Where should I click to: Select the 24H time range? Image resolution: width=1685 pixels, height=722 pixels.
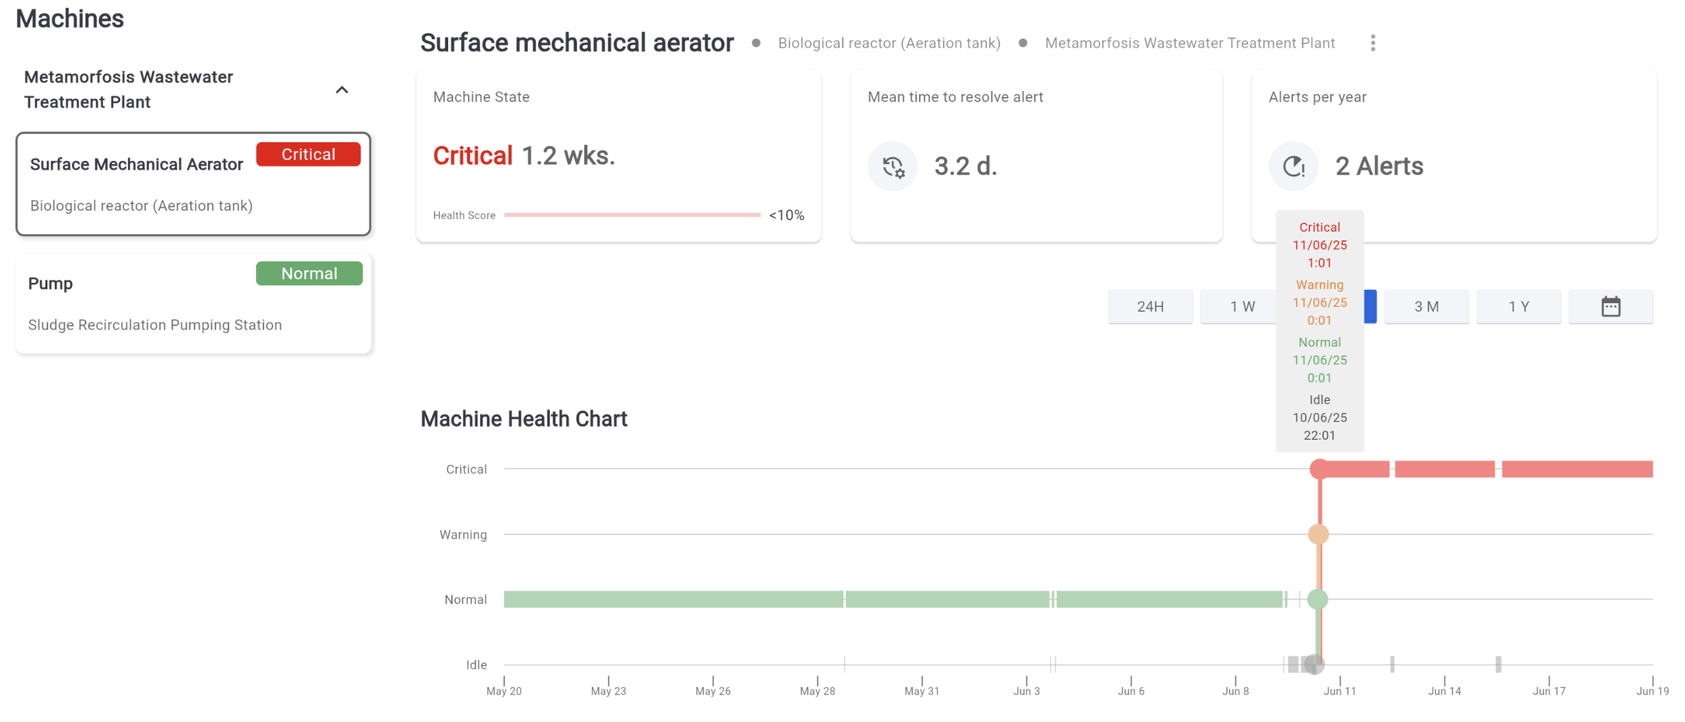click(1150, 306)
